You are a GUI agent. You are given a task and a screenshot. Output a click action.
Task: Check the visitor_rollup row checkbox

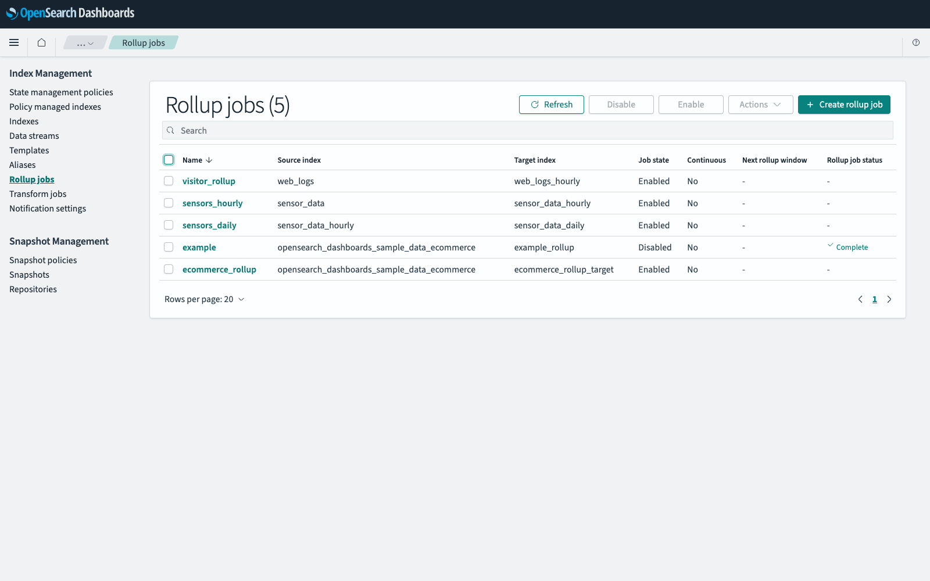click(x=169, y=181)
